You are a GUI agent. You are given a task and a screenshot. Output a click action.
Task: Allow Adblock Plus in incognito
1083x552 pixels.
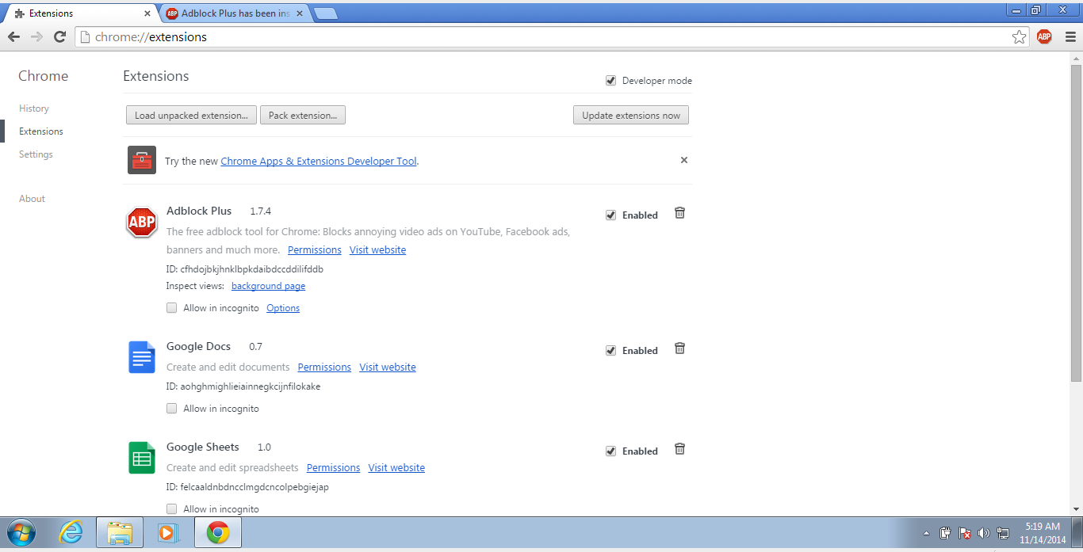click(171, 308)
